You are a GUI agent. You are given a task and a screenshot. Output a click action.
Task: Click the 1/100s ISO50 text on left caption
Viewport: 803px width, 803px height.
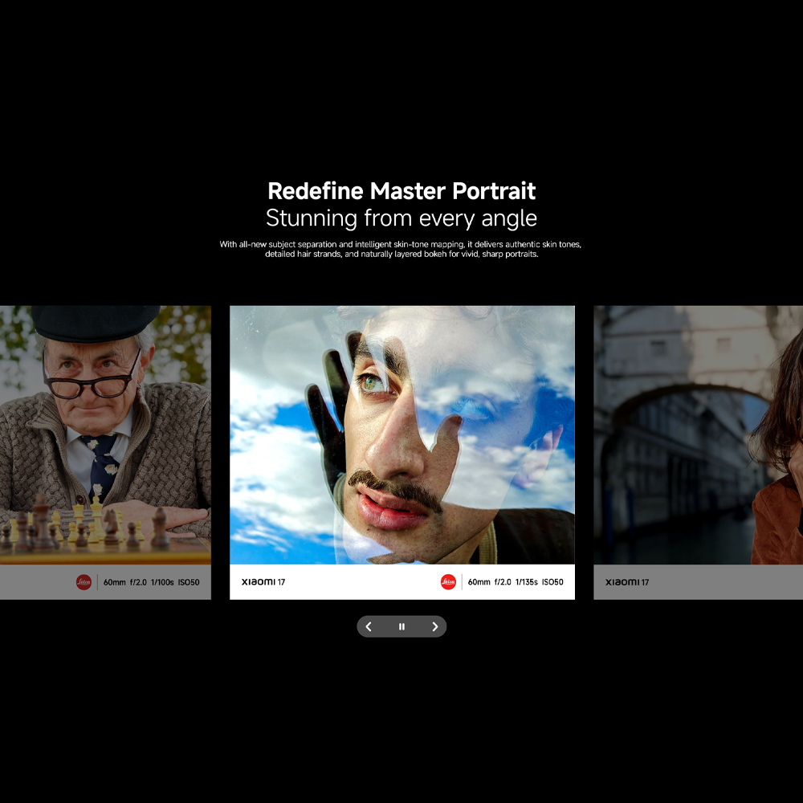point(173,582)
